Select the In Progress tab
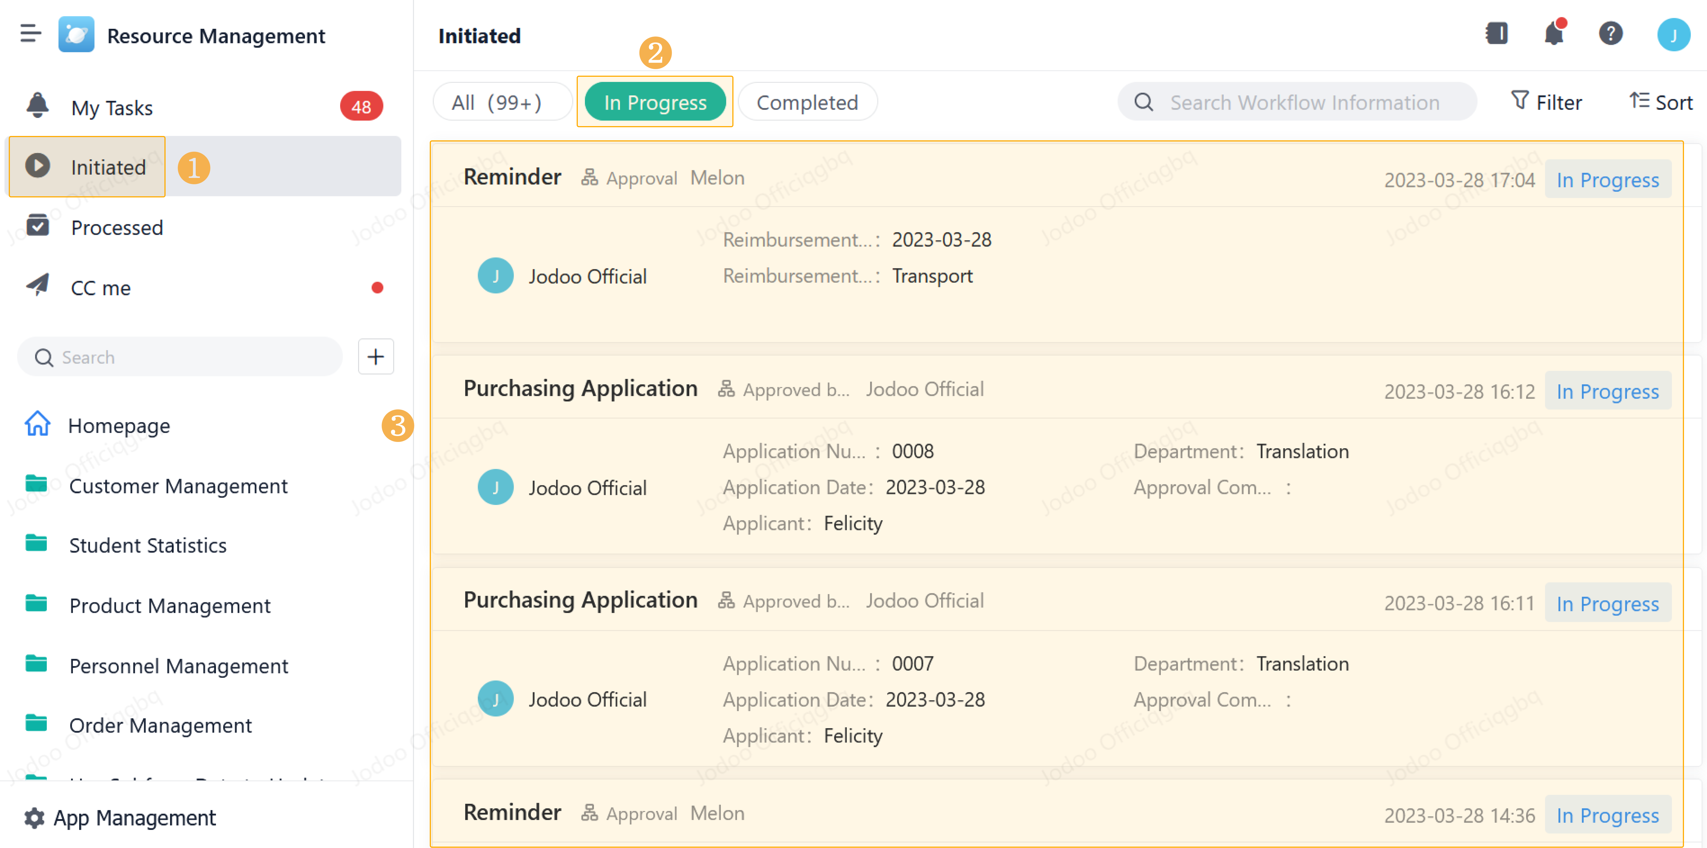 (655, 102)
